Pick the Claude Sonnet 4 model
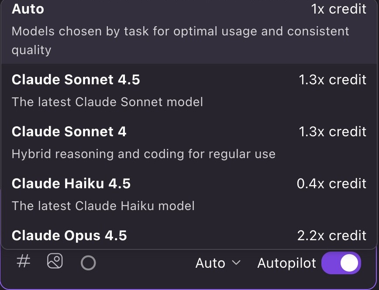The image size is (379, 290). (69, 131)
